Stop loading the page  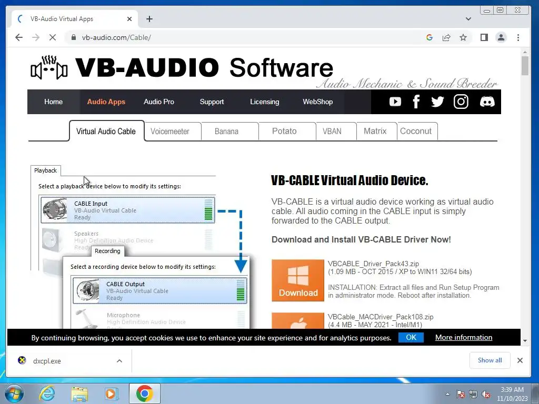[53, 37]
